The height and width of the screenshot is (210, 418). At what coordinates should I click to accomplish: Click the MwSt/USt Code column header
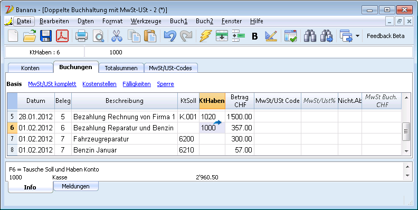pyautogui.click(x=278, y=101)
